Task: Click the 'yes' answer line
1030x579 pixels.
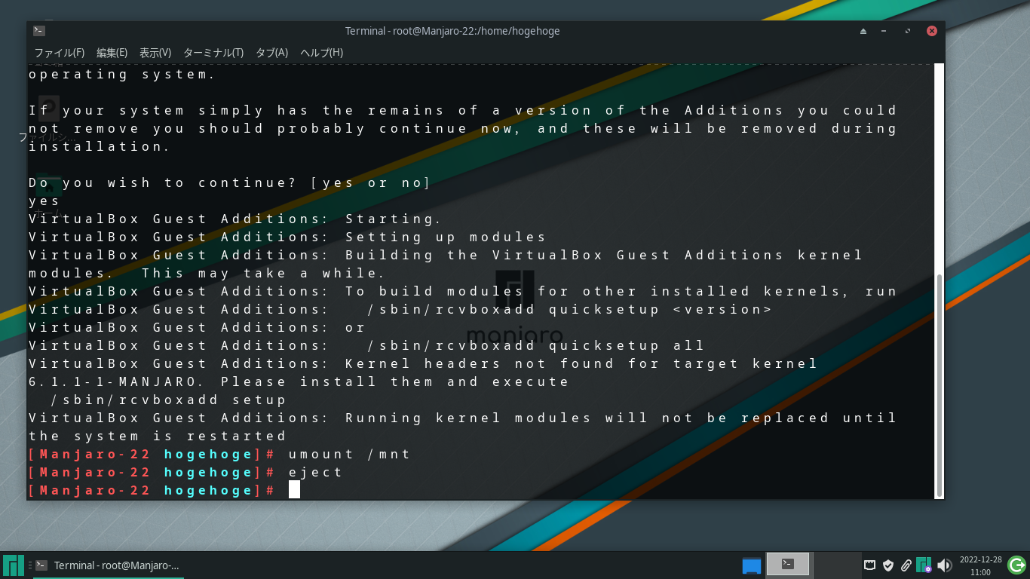Action: click(x=44, y=201)
